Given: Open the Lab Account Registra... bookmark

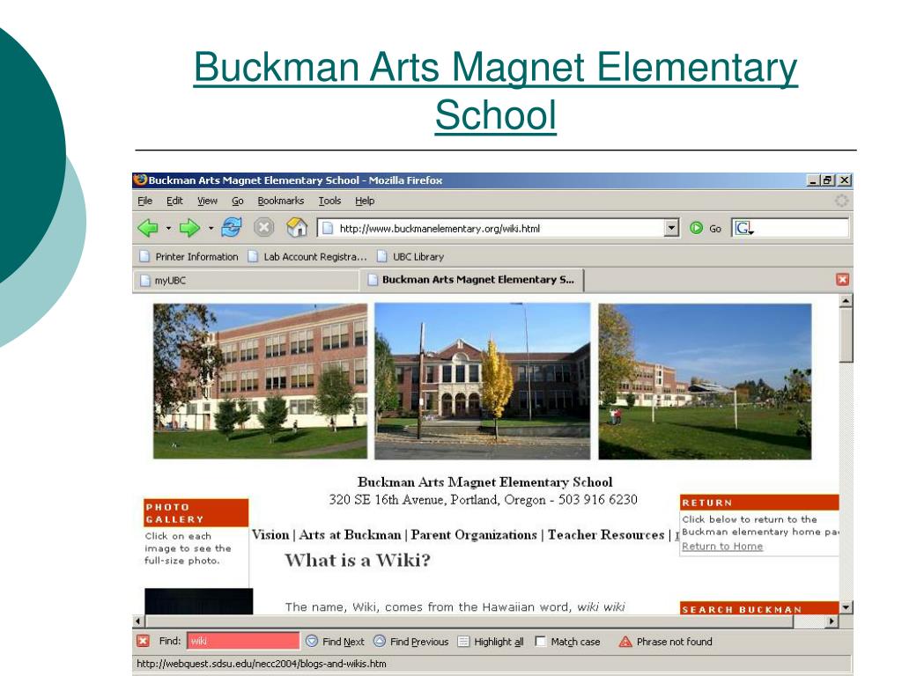Looking at the screenshot, I should pyautogui.click(x=307, y=256).
